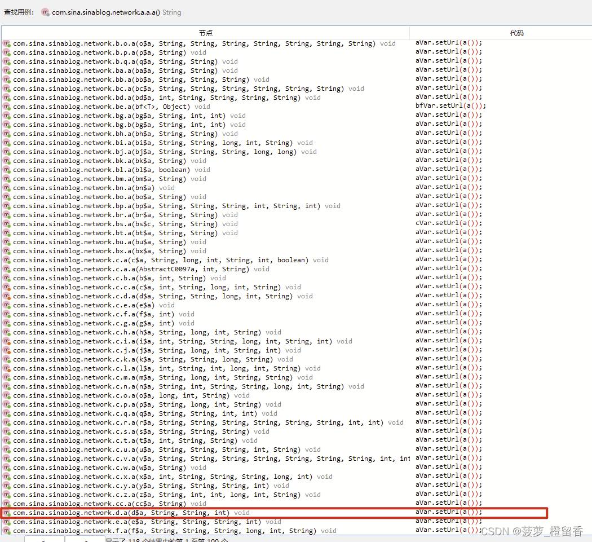592x542 pixels.
Task: Click method icon of network.c.r.a(r$a row
Action: tap(7, 422)
